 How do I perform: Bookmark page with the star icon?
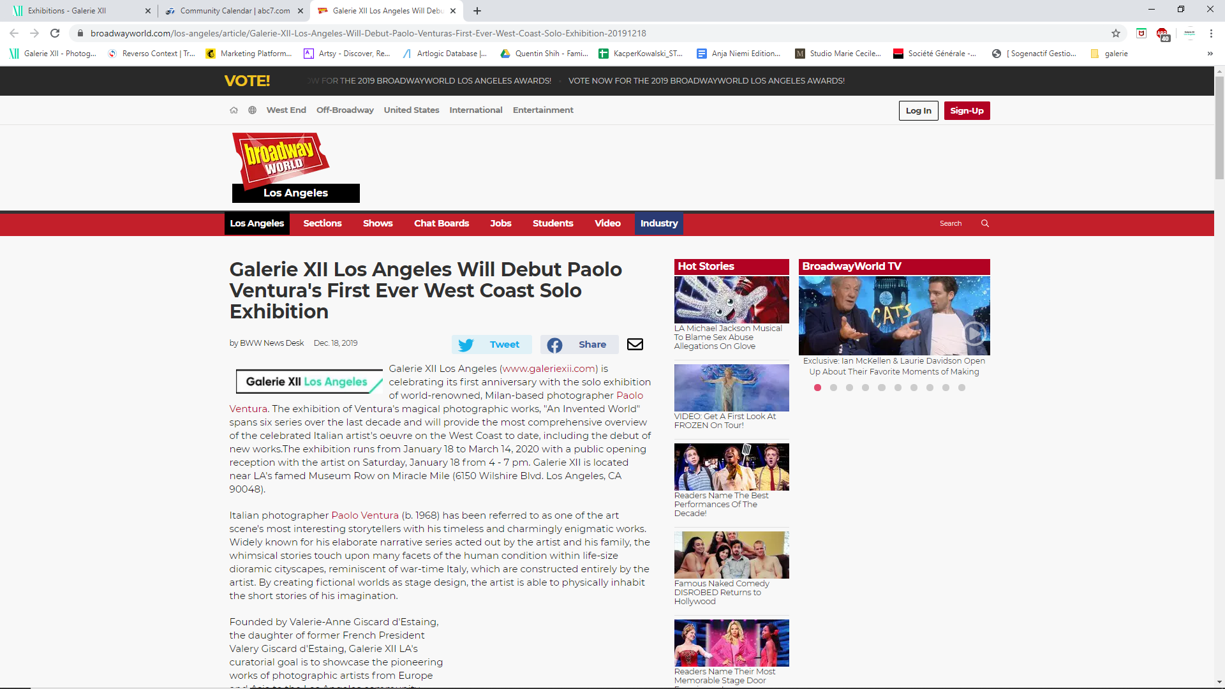tap(1116, 33)
